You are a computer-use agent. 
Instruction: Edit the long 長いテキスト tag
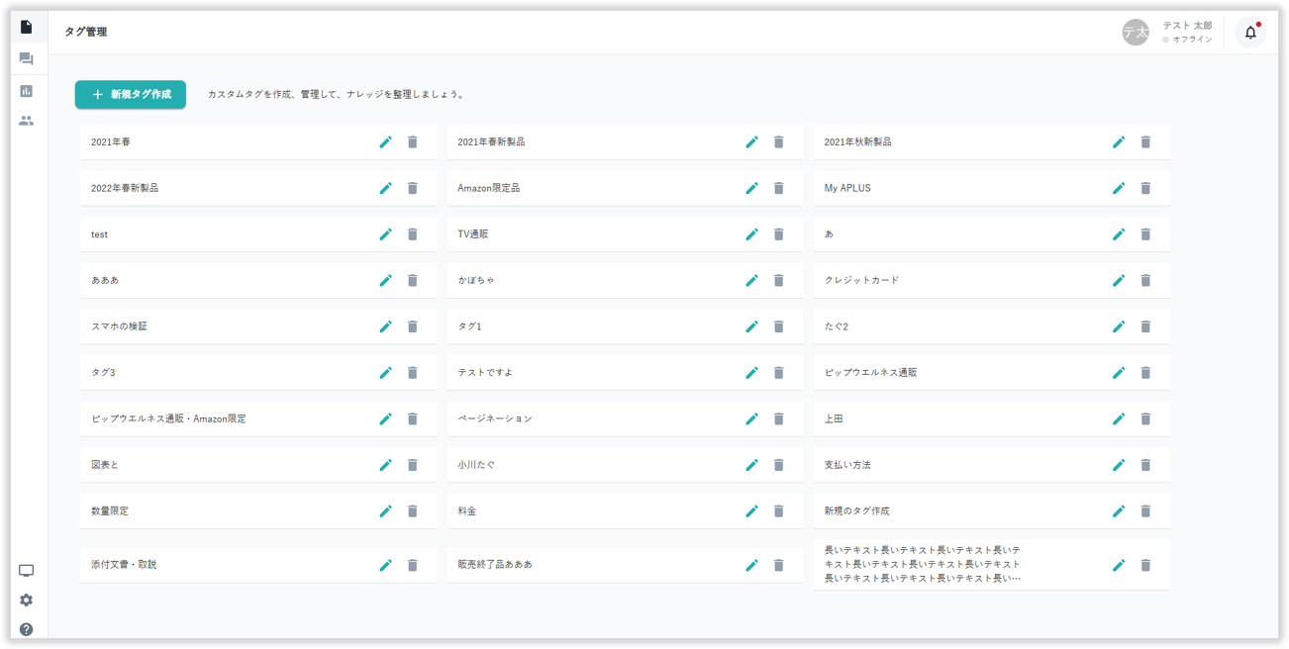coord(1119,565)
